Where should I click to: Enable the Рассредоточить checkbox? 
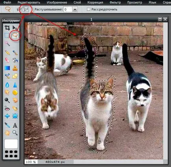[x=89, y=9]
